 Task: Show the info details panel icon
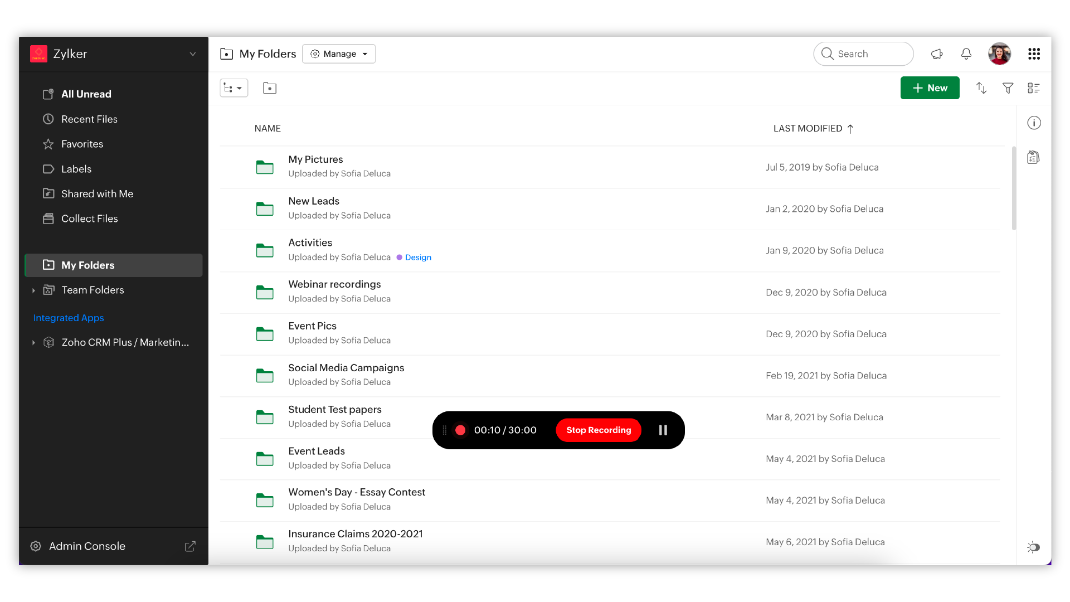point(1034,123)
